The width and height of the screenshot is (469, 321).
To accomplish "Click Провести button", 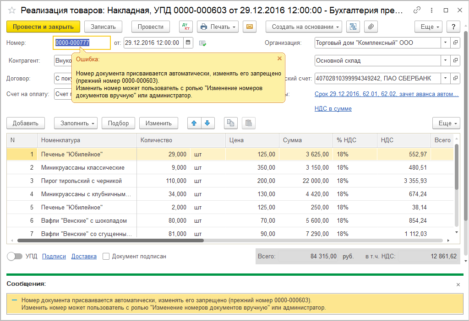I will coord(150,27).
